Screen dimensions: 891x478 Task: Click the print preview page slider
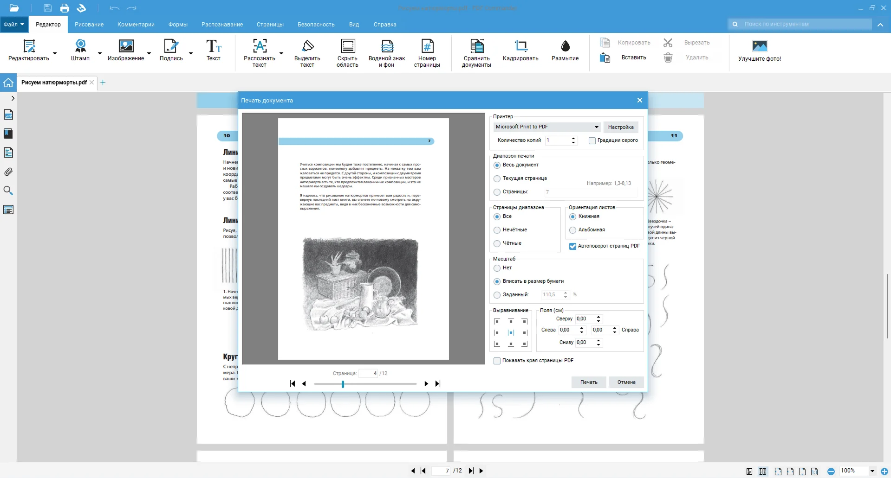click(x=365, y=384)
